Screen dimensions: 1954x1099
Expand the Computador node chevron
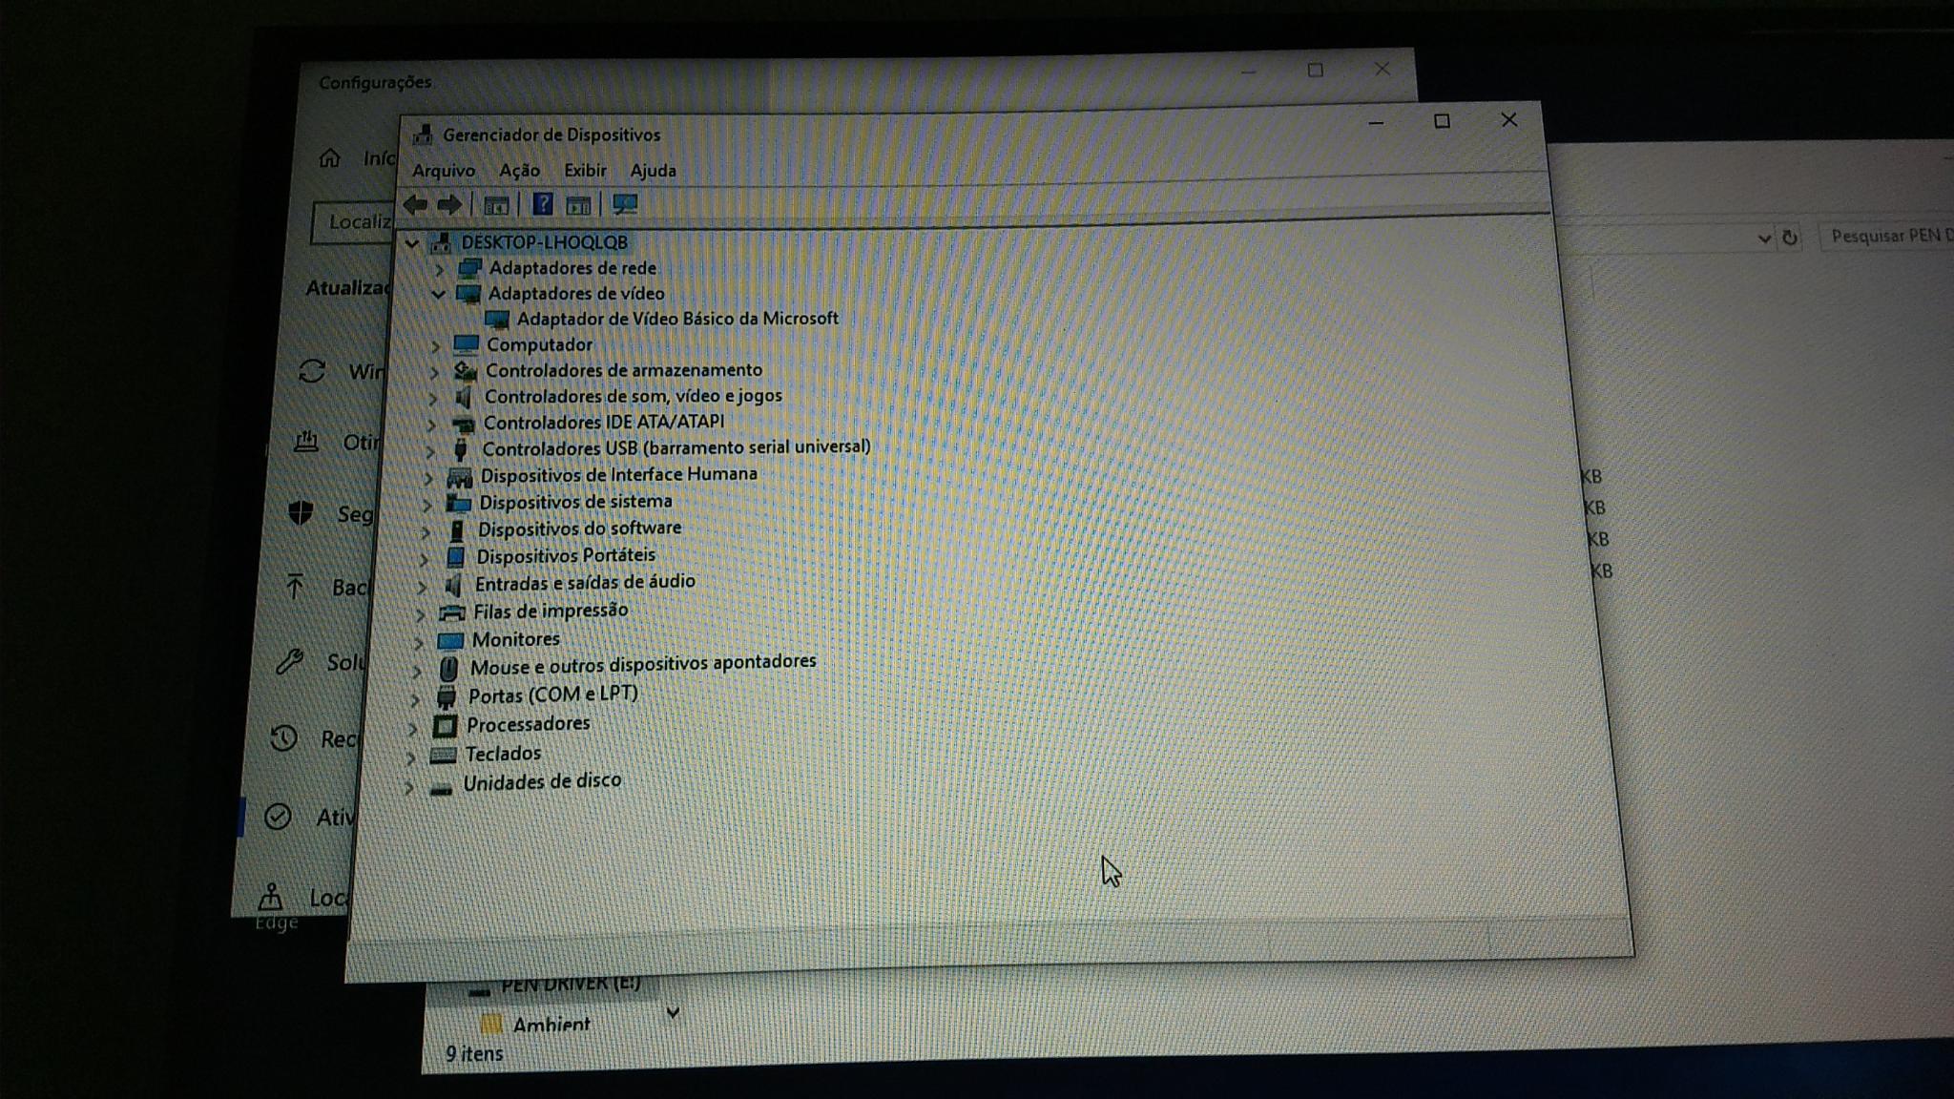pos(436,346)
